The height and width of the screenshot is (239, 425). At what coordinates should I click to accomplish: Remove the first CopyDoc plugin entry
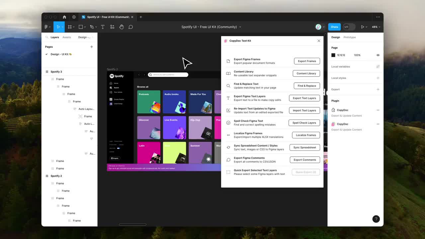(378, 110)
